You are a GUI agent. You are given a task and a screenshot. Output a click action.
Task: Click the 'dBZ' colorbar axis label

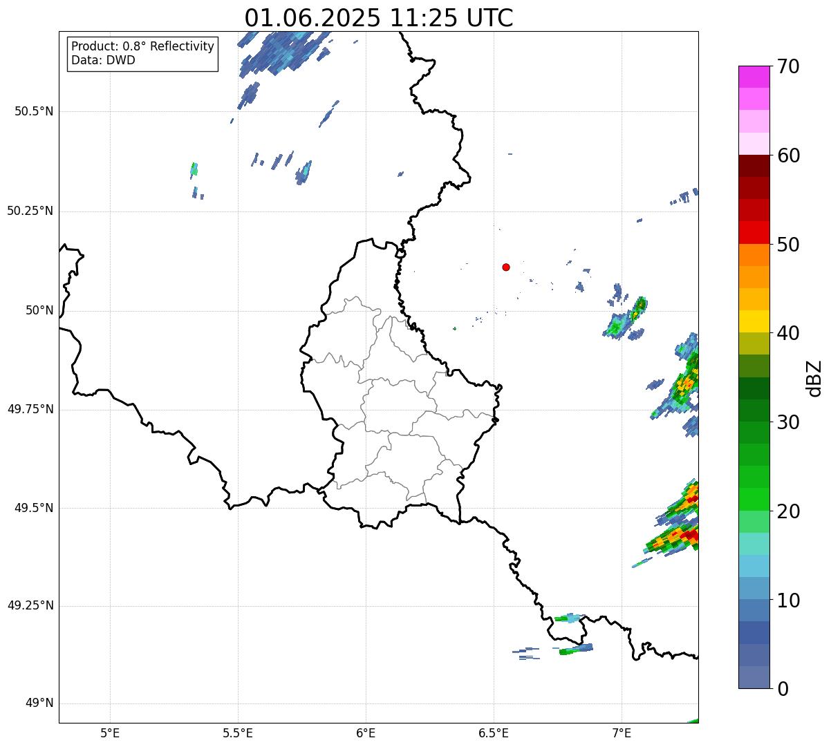coord(814,378)
